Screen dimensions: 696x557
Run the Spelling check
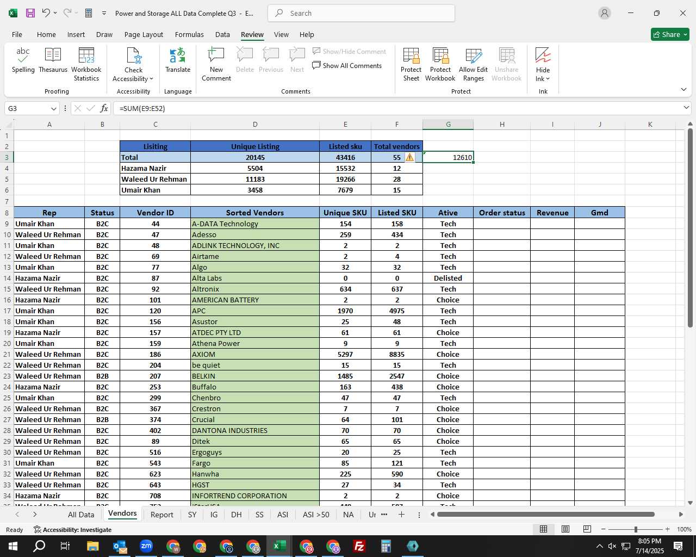(23, 60)
